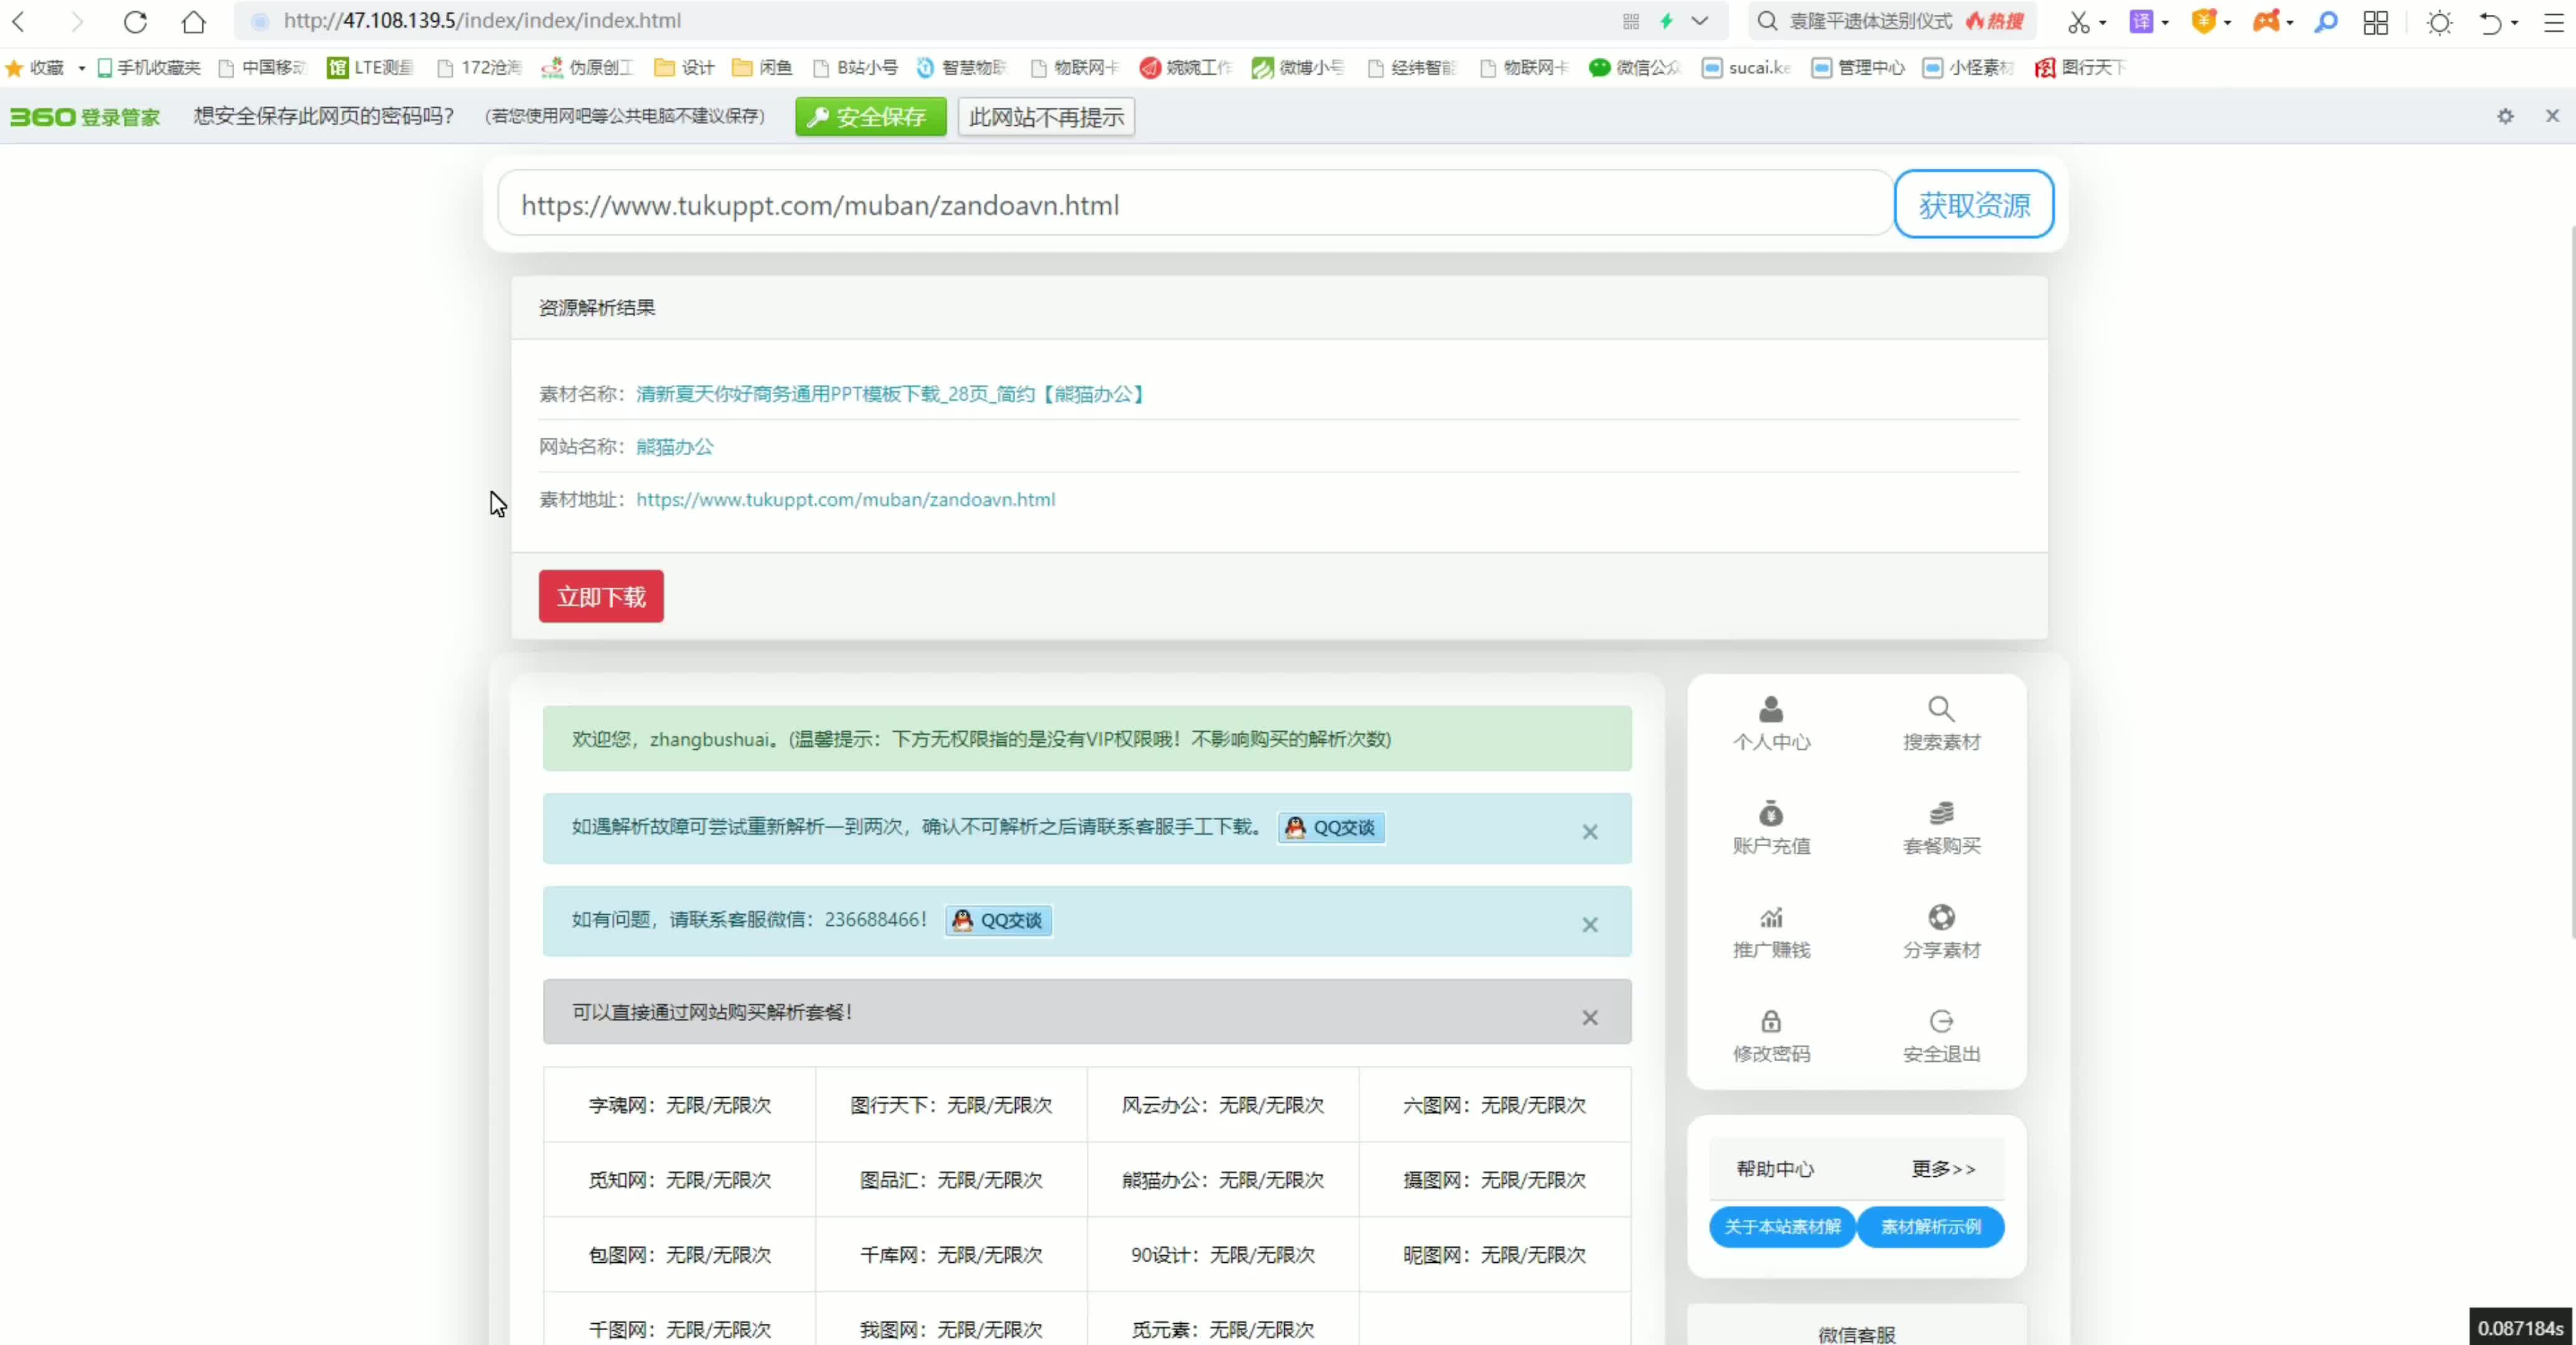Open the tukuppt.com 素材地址 link
This screenshot has width=2576, height=1345.
point(845,499)
